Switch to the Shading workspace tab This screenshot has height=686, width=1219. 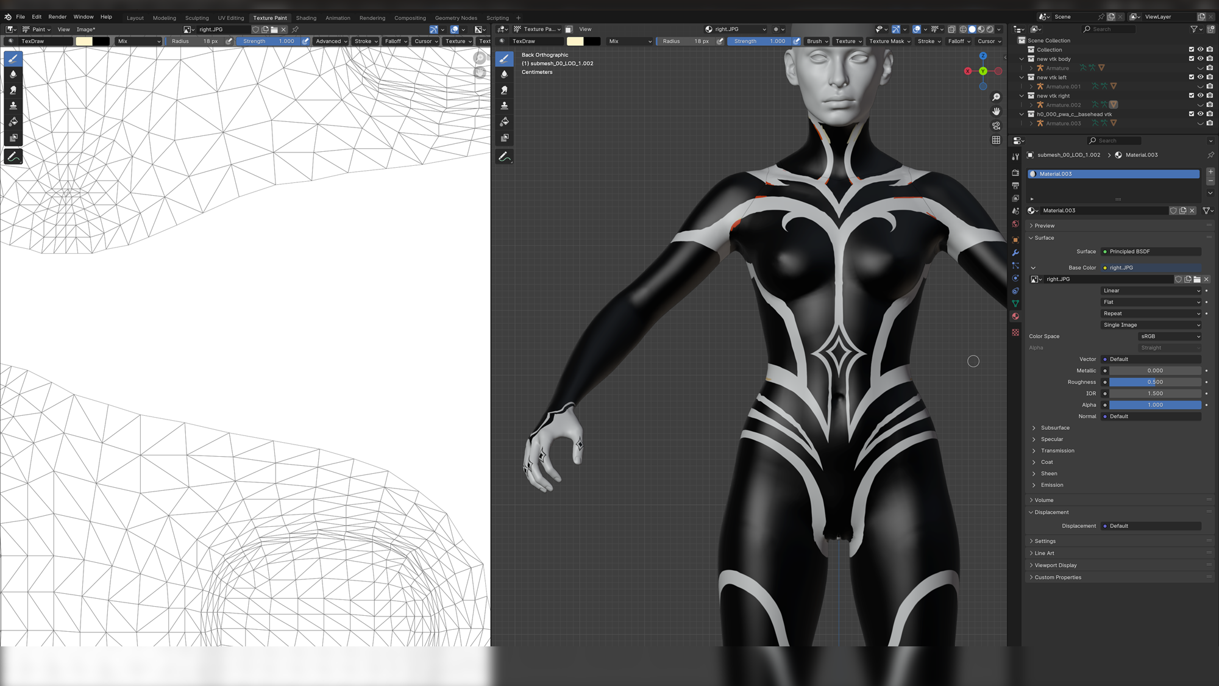tap(306, 18)
